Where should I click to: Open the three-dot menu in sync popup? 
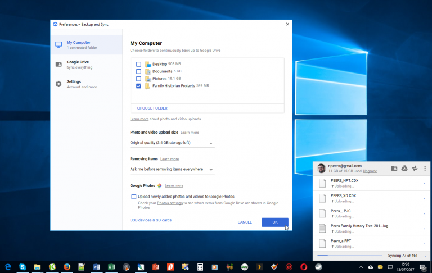[425, 168]
